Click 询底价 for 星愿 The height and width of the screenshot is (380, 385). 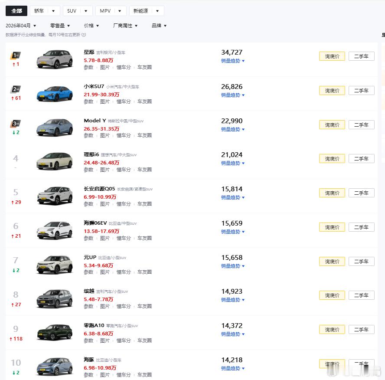pyautogui.click(x=332, y=56)
